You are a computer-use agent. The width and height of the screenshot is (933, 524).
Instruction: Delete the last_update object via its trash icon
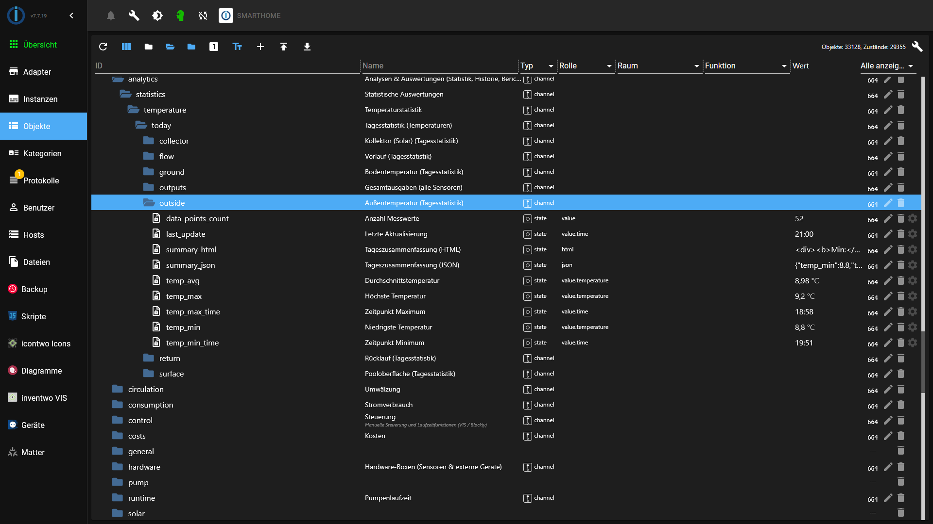point(900,234)
